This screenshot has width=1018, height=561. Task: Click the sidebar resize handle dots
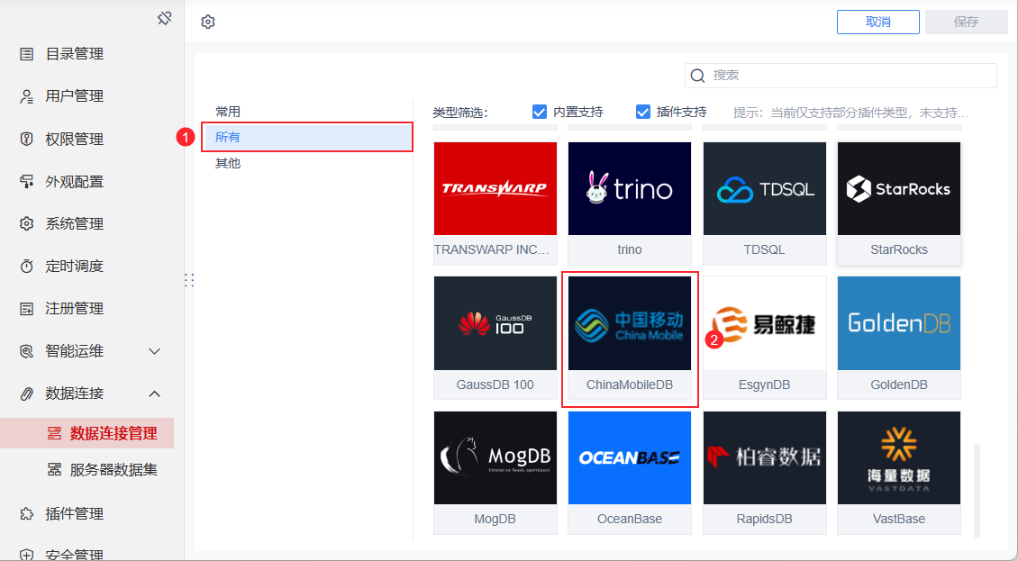(189, 280)
